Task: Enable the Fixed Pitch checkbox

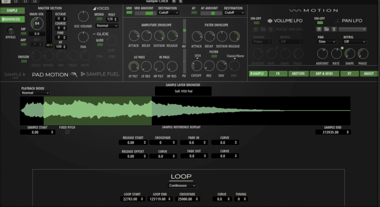Action: point(67,132)
